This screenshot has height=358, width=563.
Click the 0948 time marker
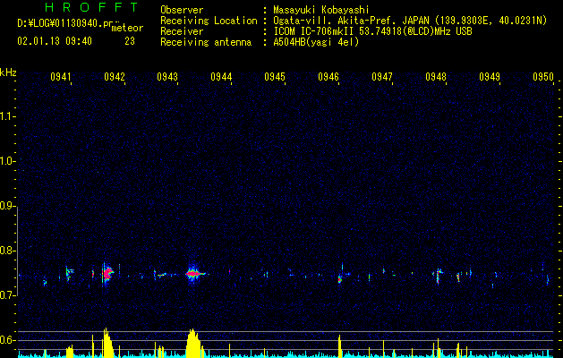(x=436, y=77)
